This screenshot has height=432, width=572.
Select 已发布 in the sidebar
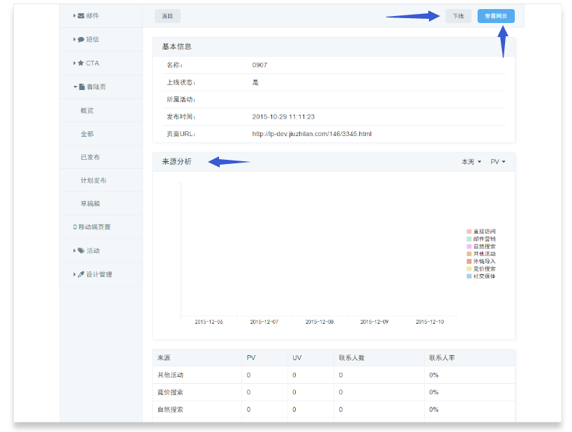(90, 157)
